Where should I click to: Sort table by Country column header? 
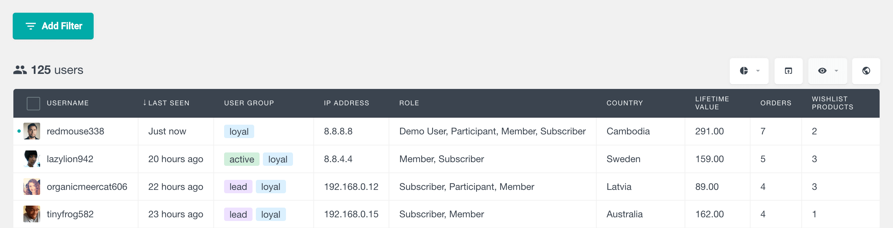tap(624, 103)
